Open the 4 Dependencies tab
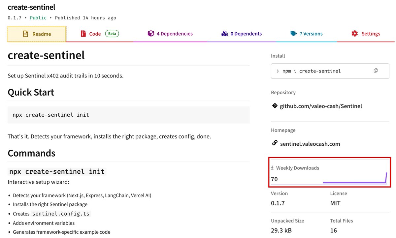396x238 pixels. coord(170,34)
